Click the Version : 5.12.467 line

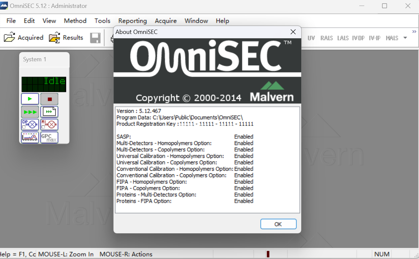point(139,111)
